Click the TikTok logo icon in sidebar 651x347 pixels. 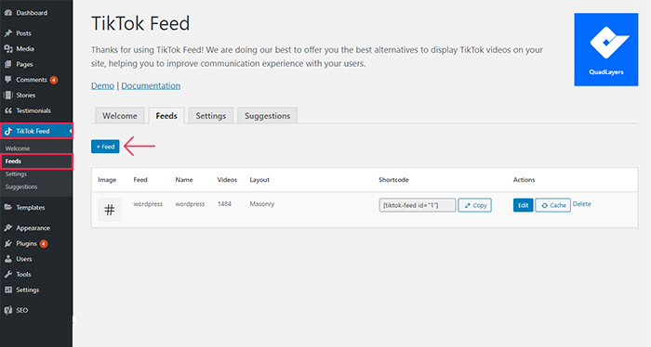pos(8,131)
